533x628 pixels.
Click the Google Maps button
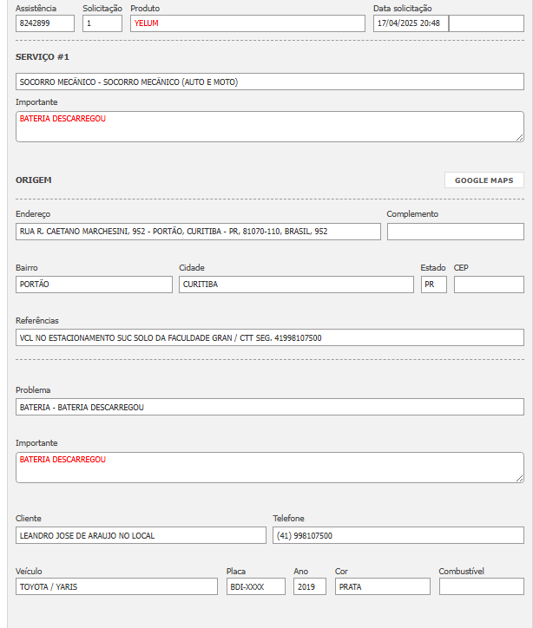click(x=484, y=180)
